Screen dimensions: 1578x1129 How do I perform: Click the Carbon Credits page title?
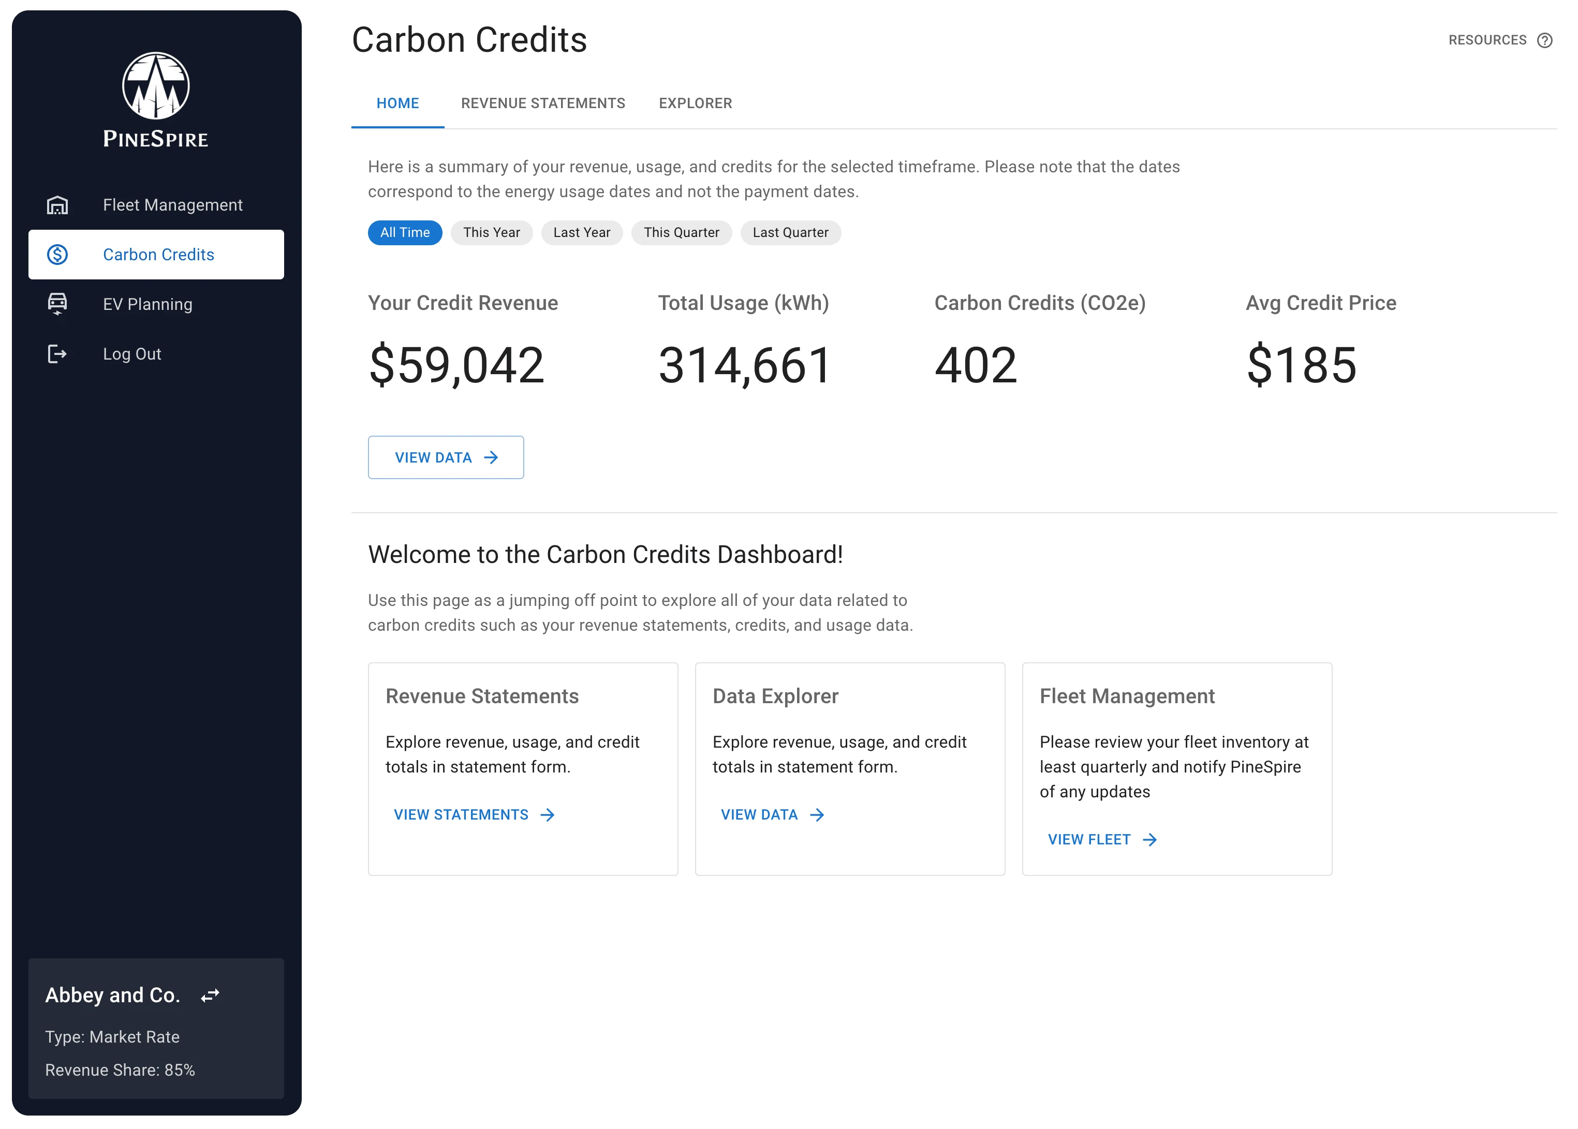[x=469, y=40]
